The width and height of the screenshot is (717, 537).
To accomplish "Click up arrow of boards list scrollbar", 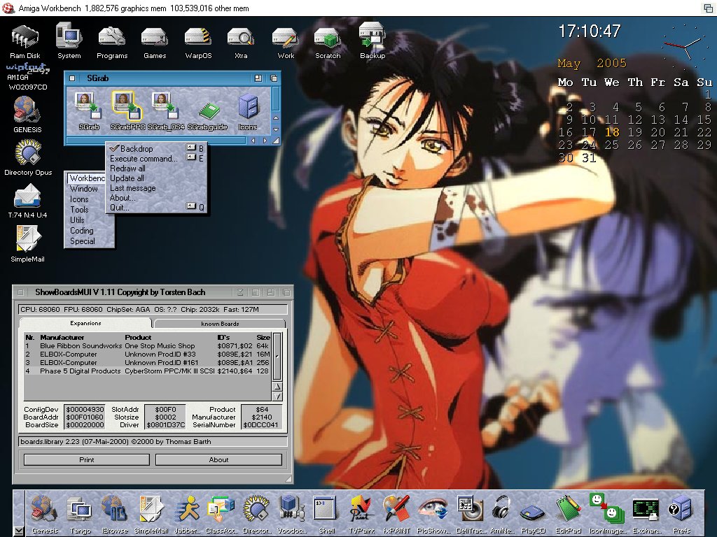I will pos(277,387).
